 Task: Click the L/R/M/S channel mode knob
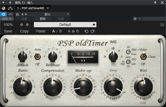113,57
